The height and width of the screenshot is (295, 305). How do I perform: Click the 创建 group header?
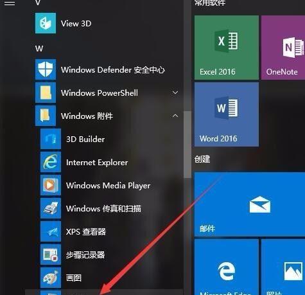tap(202, 159)
